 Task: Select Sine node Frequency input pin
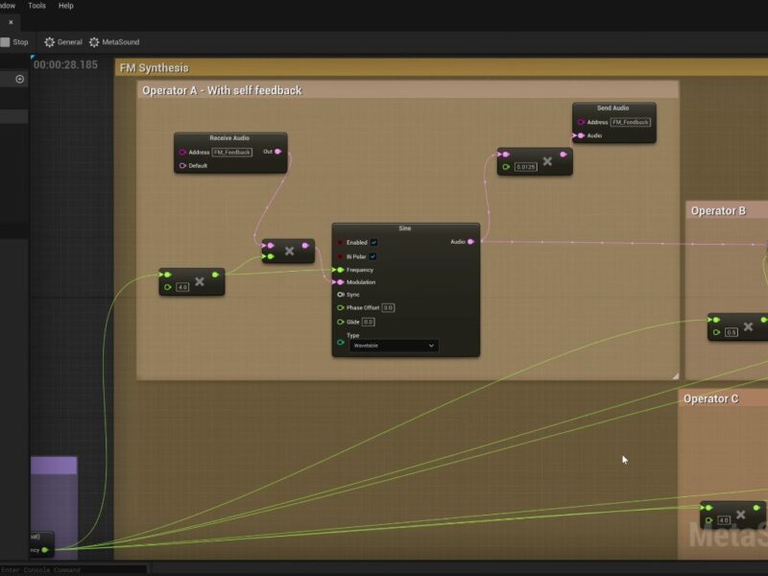click(340, 270)
